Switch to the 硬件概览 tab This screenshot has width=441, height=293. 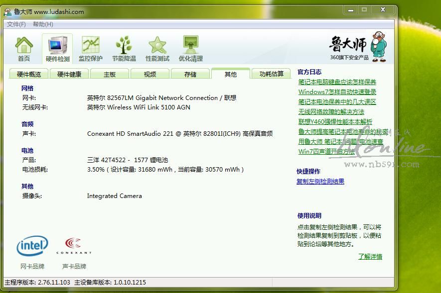point(29,74)
